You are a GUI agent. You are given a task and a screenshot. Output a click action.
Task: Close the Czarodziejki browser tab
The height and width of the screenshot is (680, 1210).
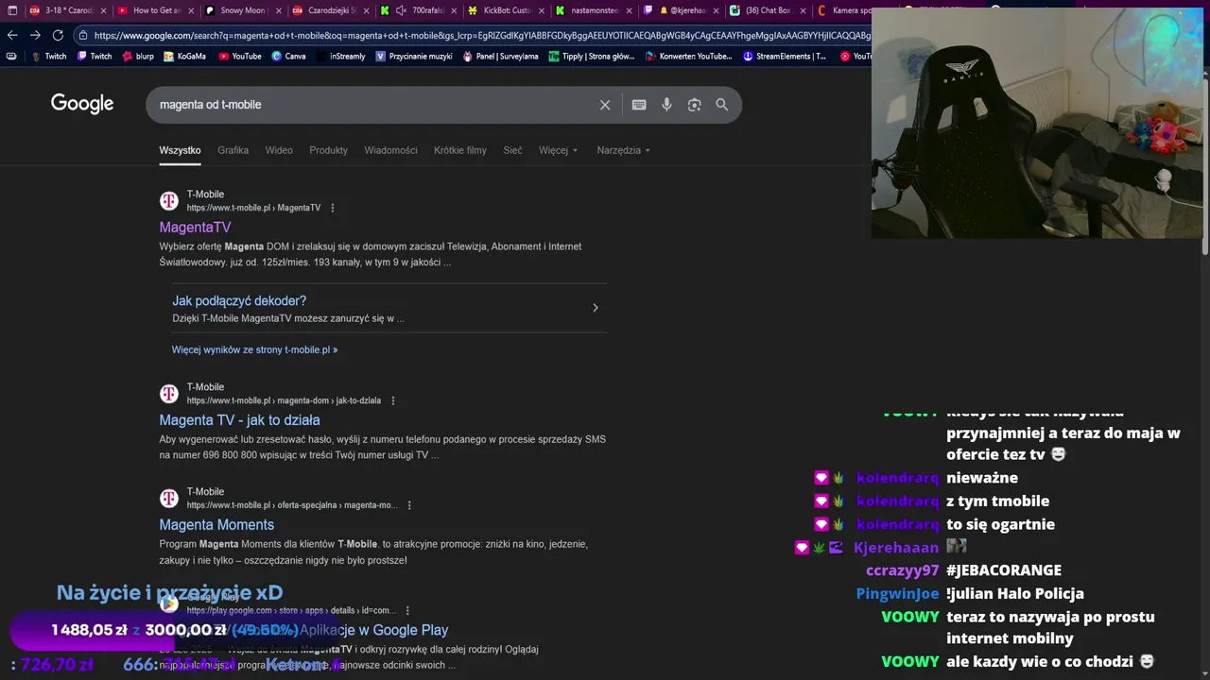tap(366, 10)
